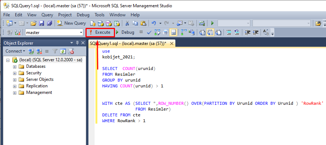Select Results to Text mode

pos(202,32)
